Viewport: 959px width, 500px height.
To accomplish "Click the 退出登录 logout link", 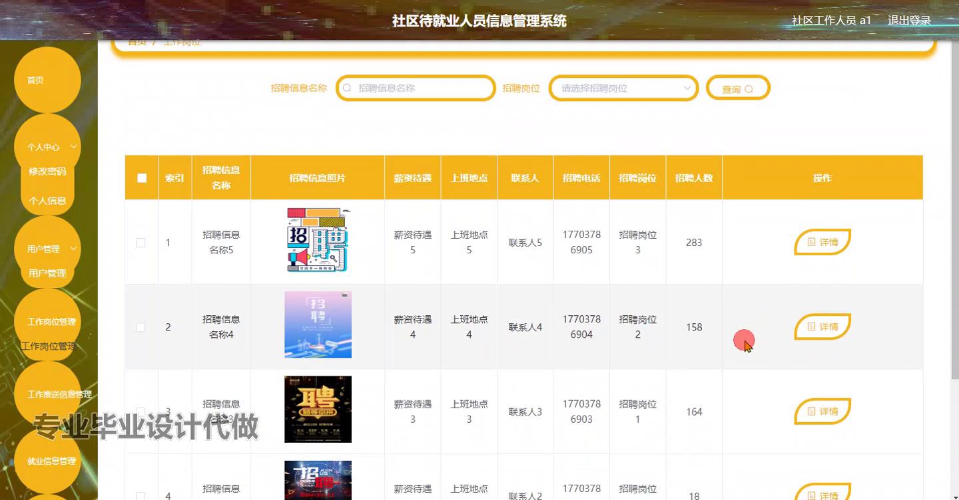I will coord(909,21).
